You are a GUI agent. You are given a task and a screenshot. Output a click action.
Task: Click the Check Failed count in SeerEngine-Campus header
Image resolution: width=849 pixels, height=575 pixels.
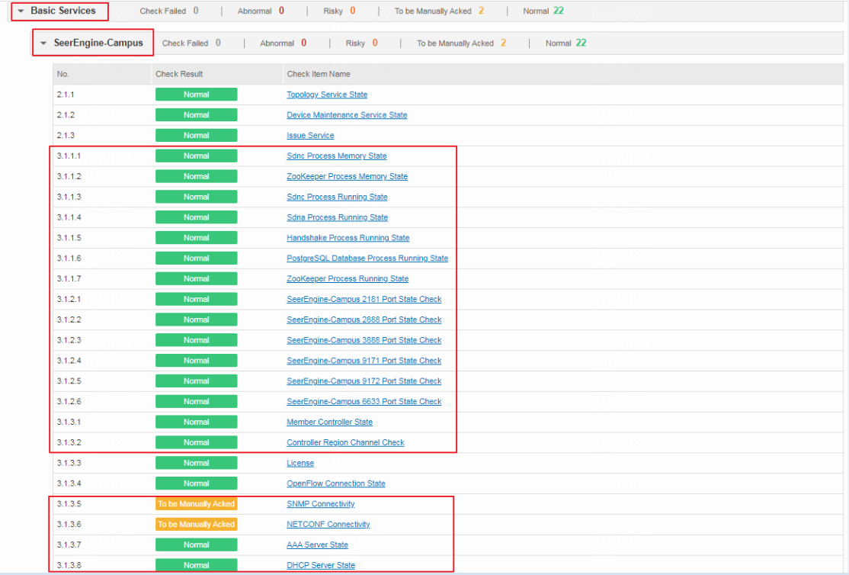pyautogui.click(x=218, y=43)
